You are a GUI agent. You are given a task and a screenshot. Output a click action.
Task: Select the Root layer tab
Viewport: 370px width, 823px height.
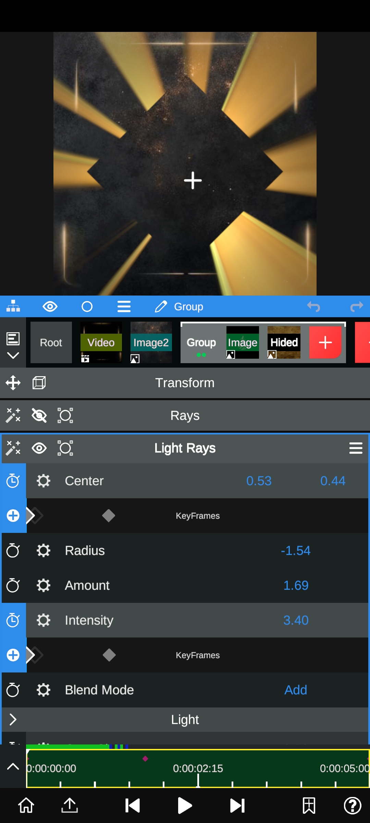[51, 342]
